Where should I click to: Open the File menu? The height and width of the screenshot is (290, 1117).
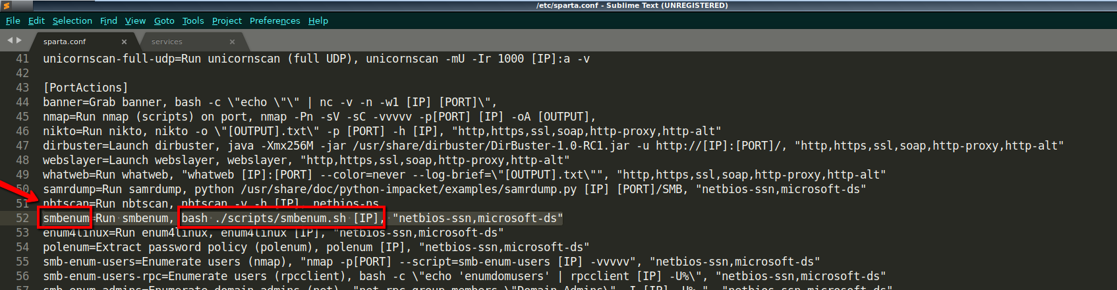click(13, 20)
